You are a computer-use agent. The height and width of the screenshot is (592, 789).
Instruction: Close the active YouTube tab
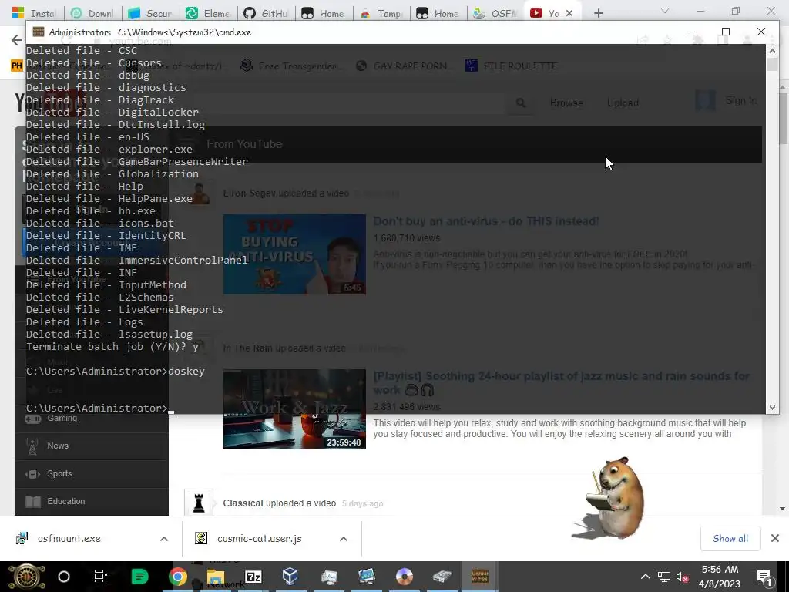coord(569,13)
